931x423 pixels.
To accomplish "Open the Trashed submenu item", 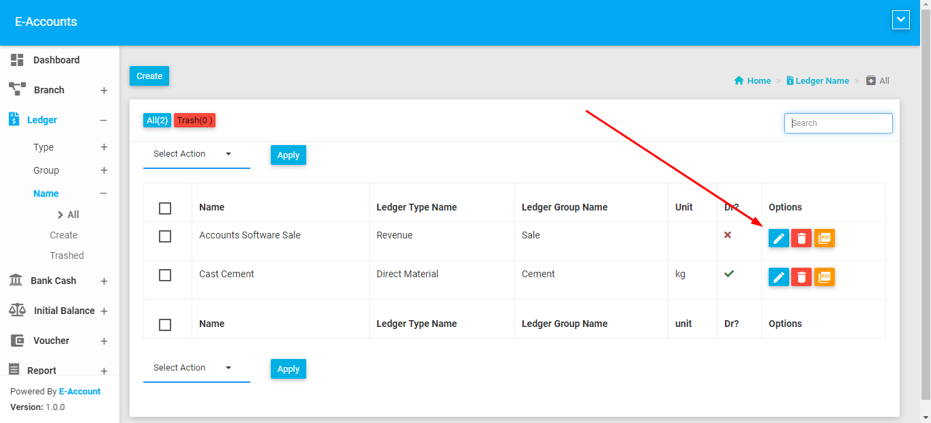I will (x=67, y=255).
